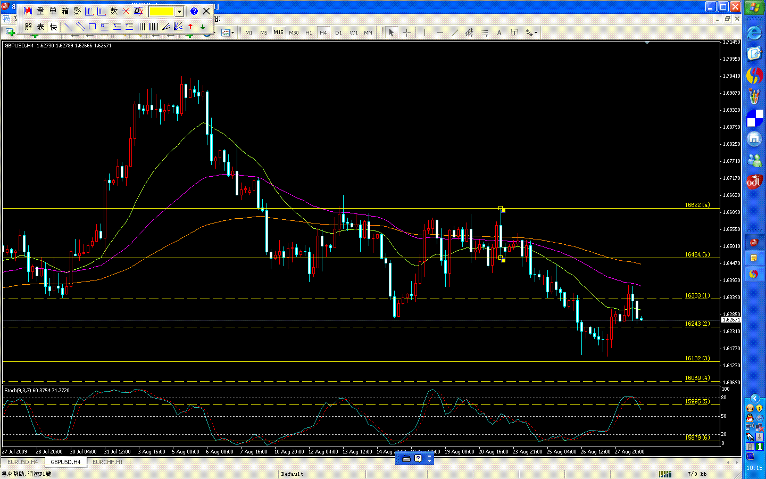This screenshot has width=766, height=479.
Task: Click the new chart plus icon
Action: coord(10,33)
